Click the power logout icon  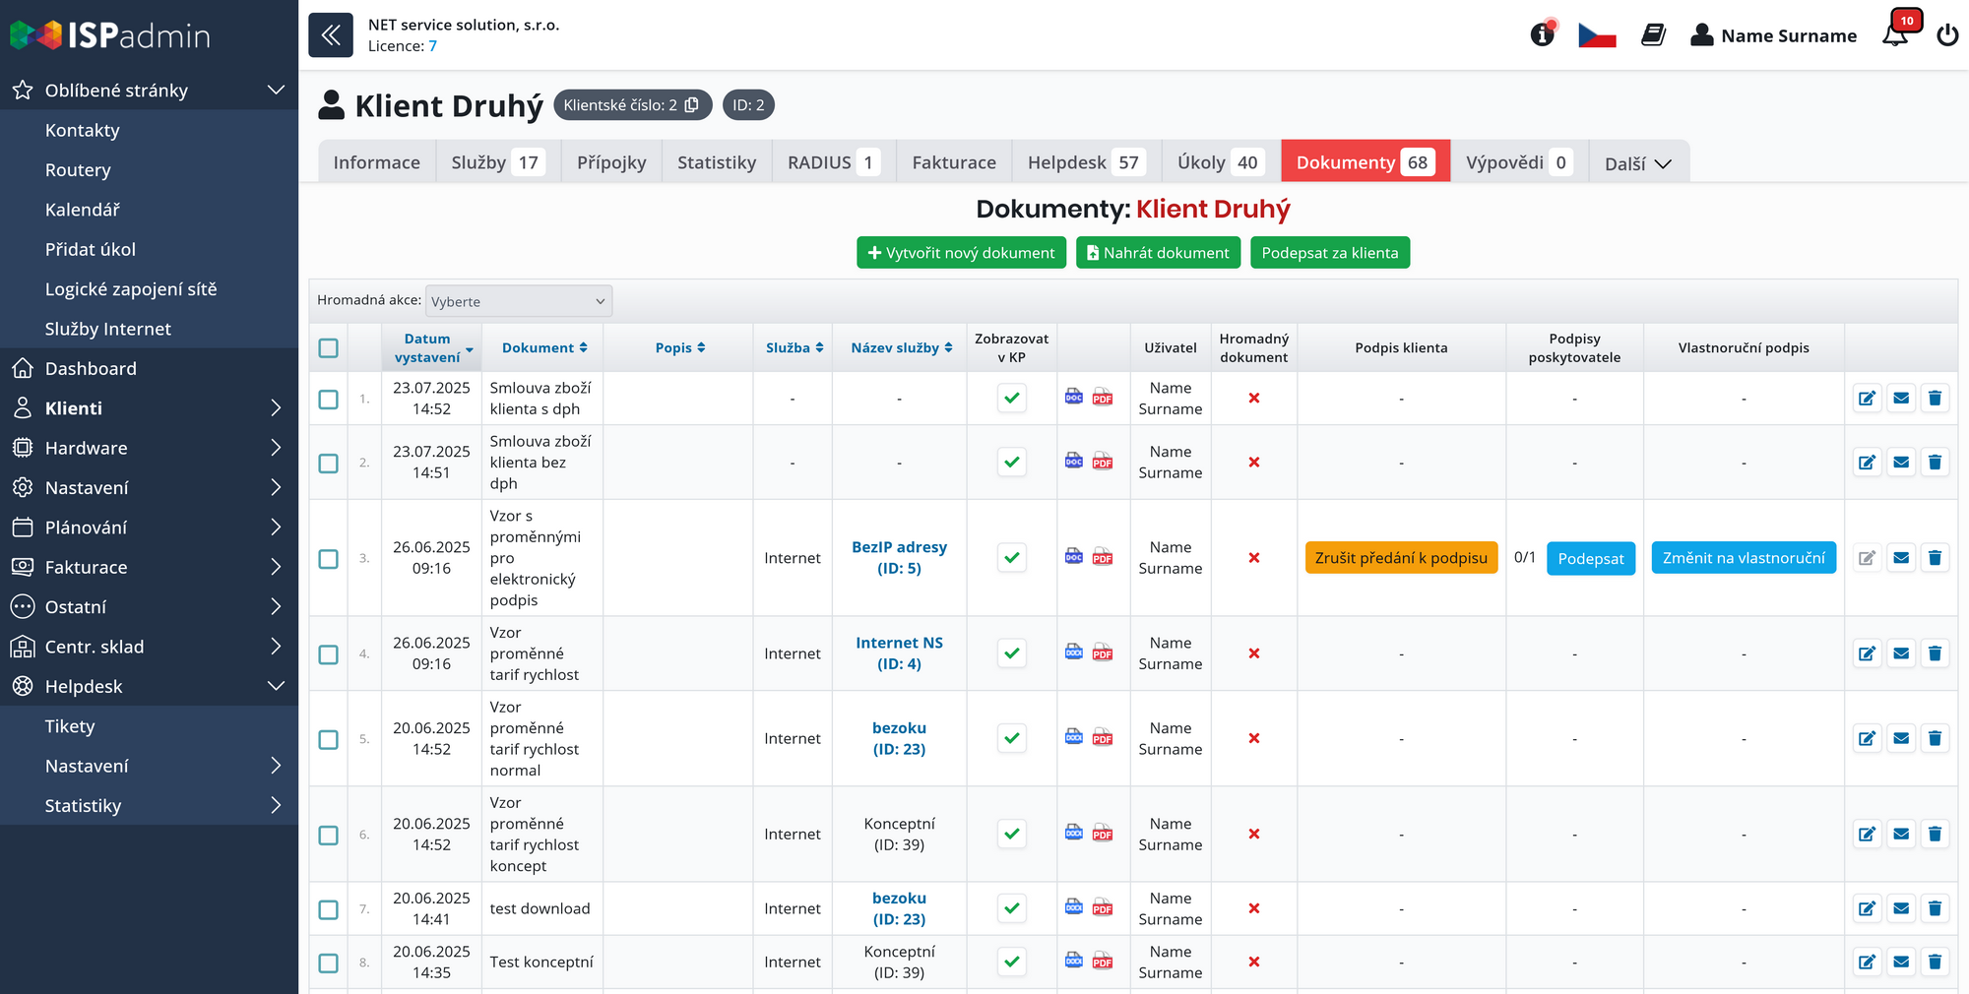1946,35
